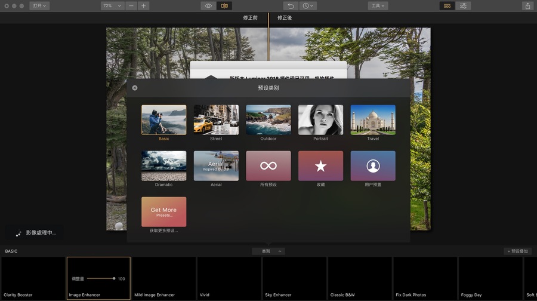Click the 修正前 before label

(x=251, y=18)
